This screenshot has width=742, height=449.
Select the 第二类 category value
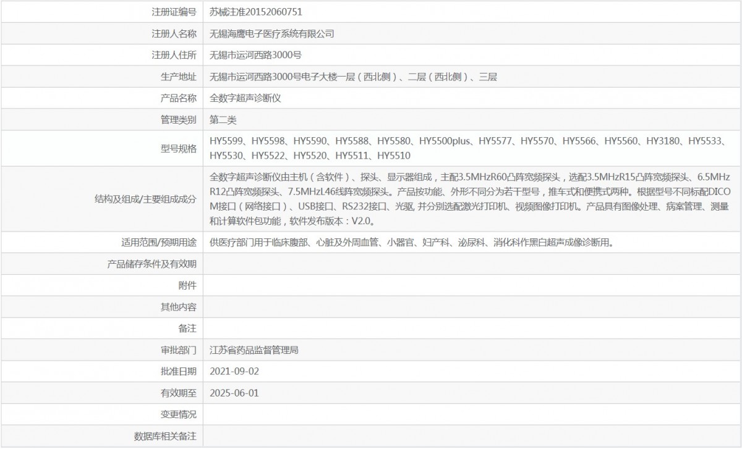pos(223,119)
